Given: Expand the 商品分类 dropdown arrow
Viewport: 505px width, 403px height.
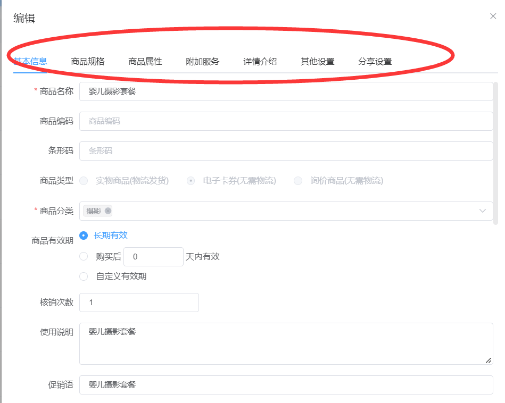Looking at the screenshot, I should coord(482,211).
